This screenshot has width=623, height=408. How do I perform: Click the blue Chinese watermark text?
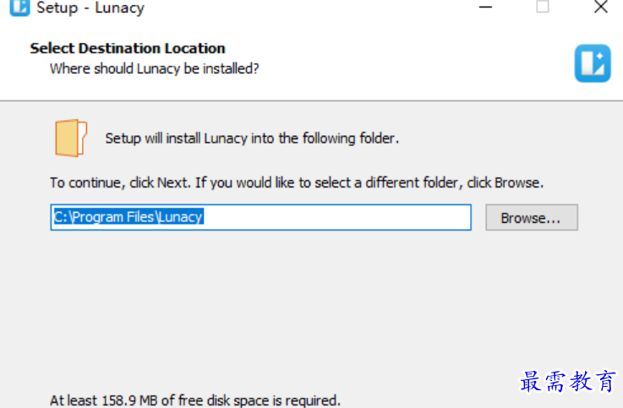pos(568,381)
